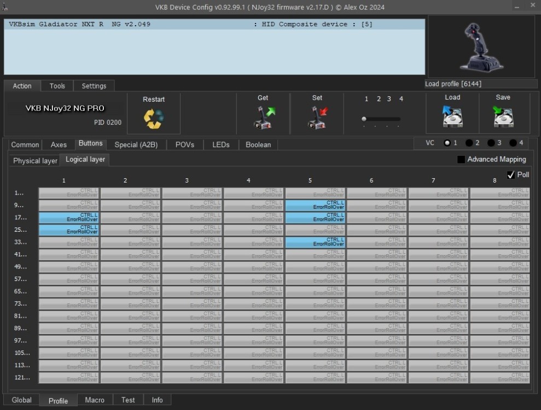541x410 pixels.
Task: Click the joystick device image thumbnail
Action: click(481, 47)
